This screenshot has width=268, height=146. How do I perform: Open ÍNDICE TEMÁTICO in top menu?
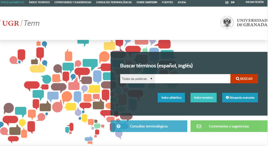tap(39, 2)
